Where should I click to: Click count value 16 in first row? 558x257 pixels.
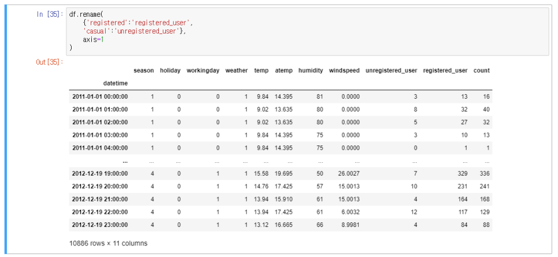coord(486,96)
